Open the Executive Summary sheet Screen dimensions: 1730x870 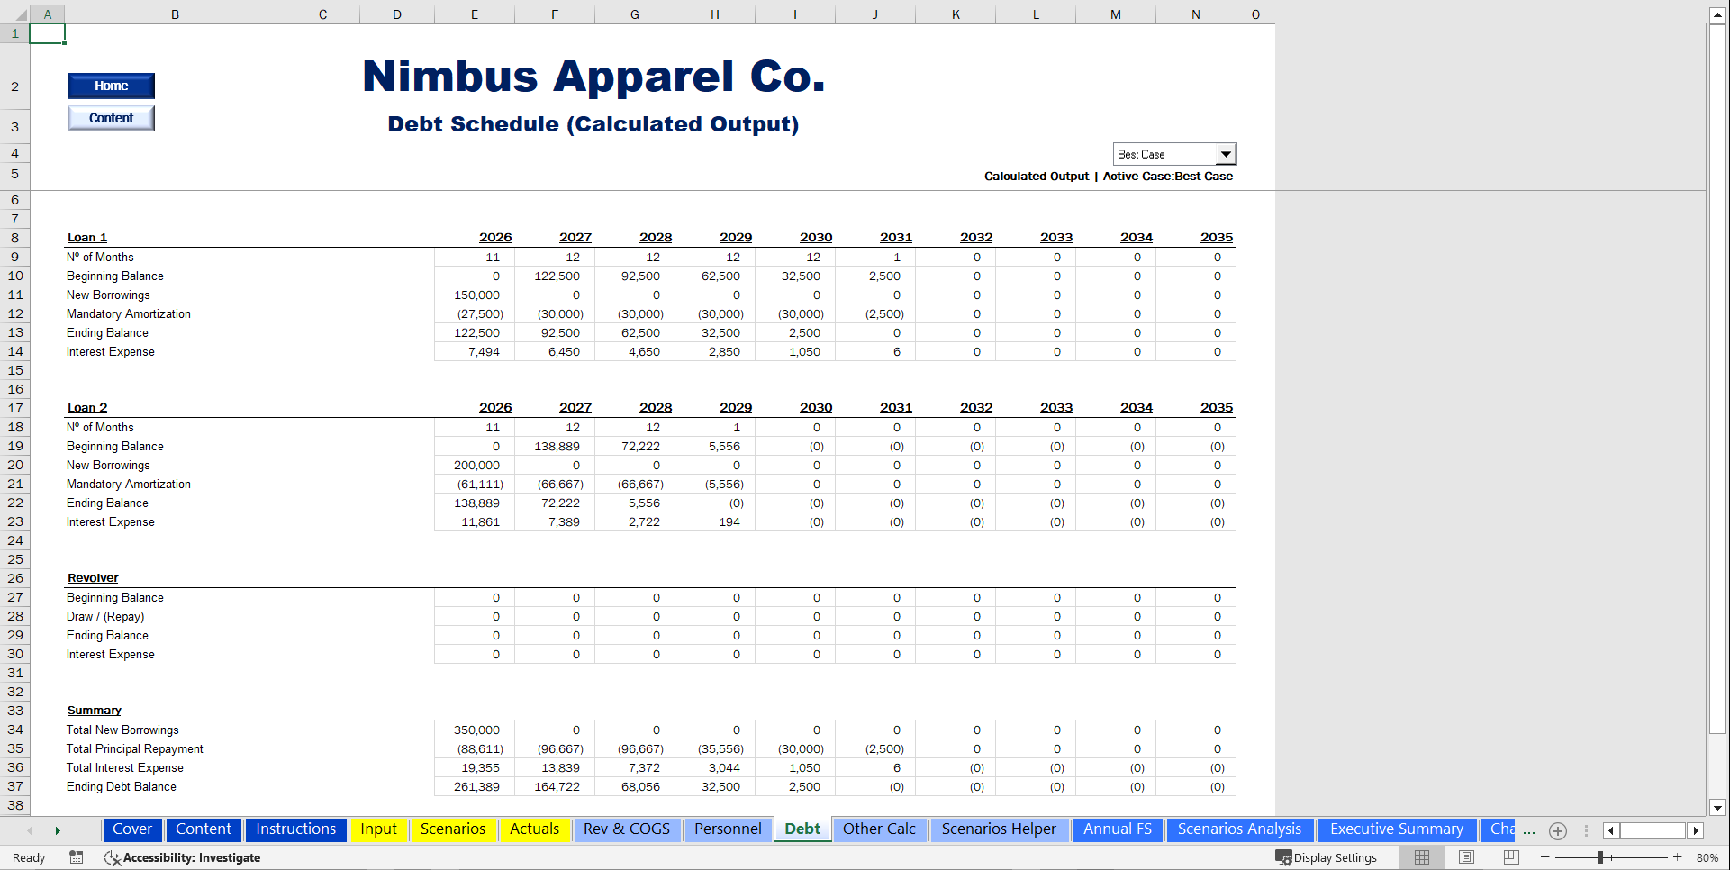point(1397,829)
